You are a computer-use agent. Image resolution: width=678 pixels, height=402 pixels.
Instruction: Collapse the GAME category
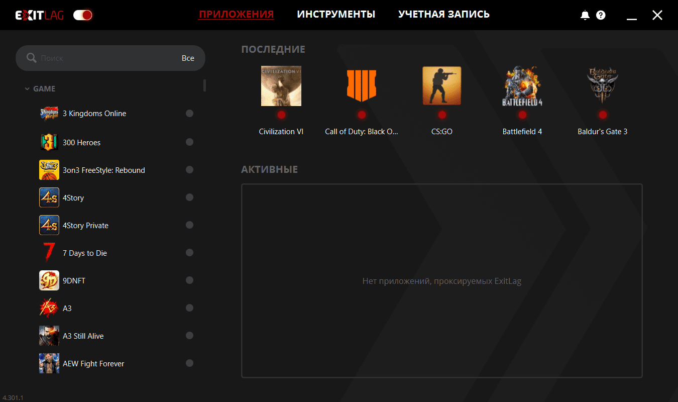click(x=40, y=89)
